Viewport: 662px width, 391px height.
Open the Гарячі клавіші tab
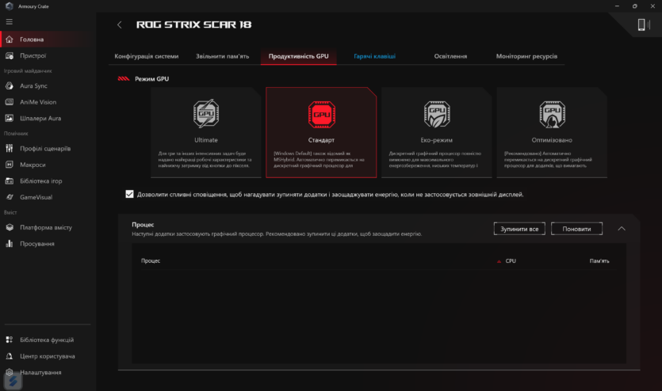374,56
